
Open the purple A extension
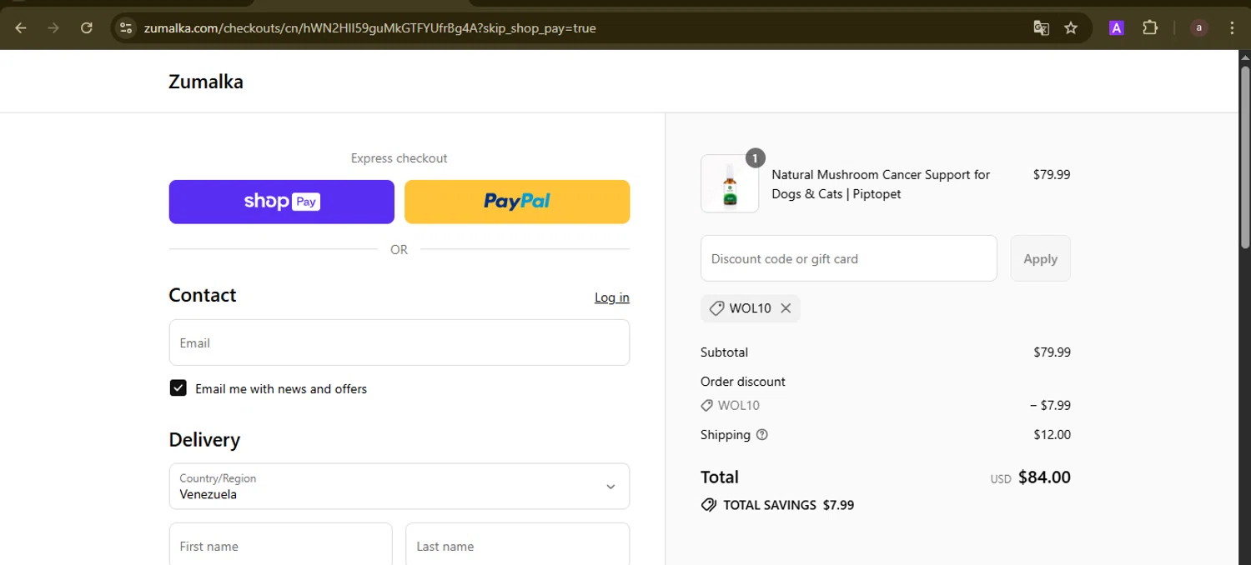(x=1117, y=28)
